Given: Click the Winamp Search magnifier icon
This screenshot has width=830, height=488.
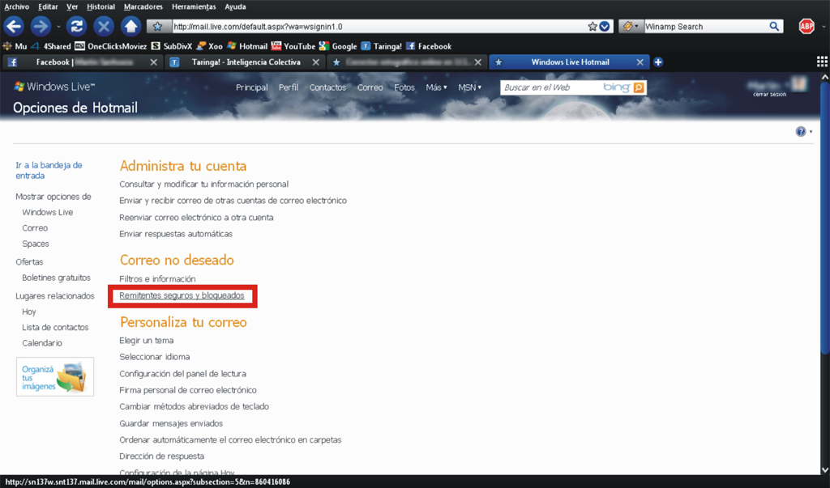Looking at the screenshot, I should point(774,27).
